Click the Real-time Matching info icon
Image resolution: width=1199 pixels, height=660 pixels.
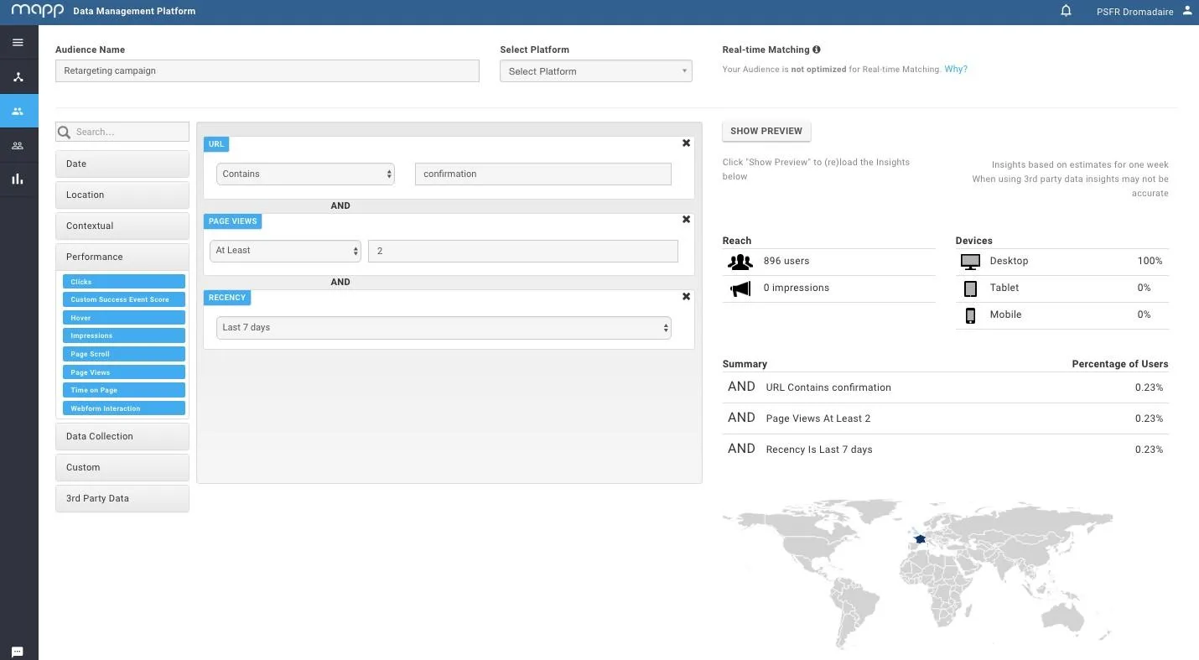(817, 49)
